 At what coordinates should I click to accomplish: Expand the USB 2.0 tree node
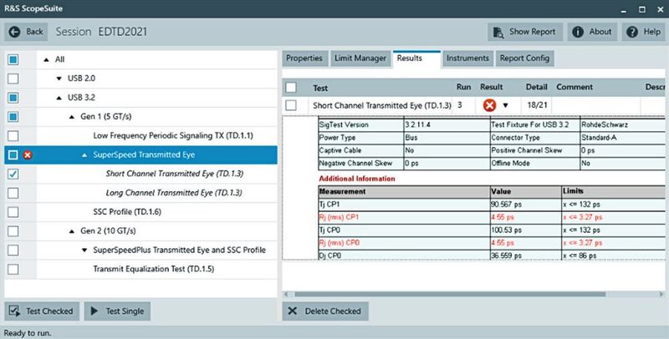point(59,78)
